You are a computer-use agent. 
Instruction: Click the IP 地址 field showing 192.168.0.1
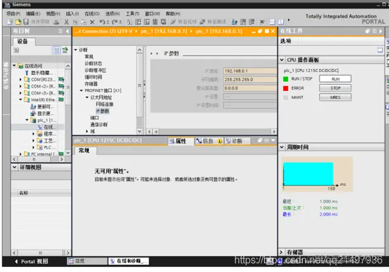(250, 71)
